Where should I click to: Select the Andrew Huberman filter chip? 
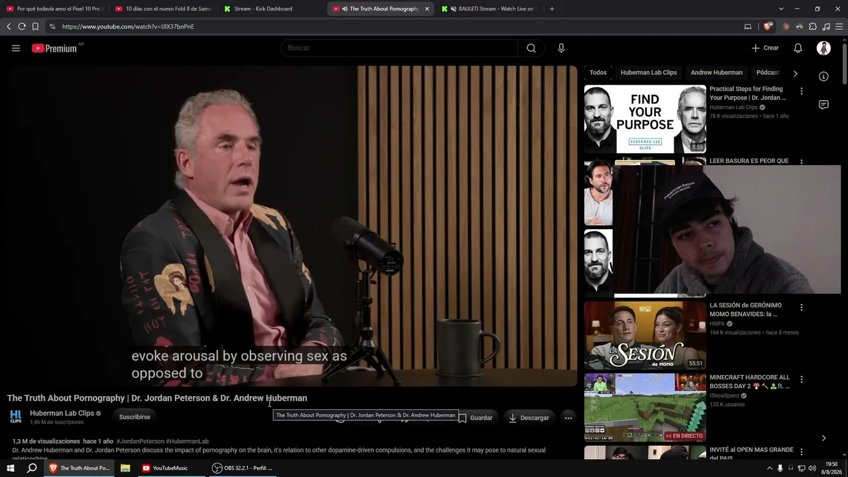point(716,72)
